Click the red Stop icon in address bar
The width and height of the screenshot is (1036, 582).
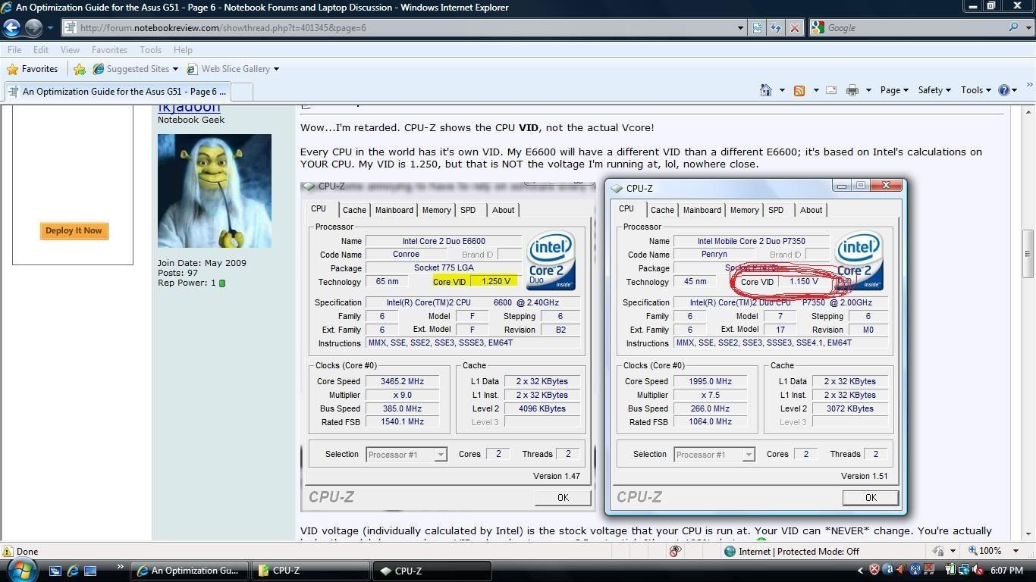[x=794, y=28]
